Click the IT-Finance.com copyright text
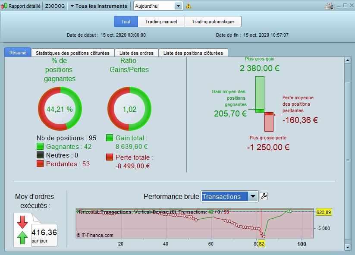Viewport: 355px width, 255px height. (95, 235)
